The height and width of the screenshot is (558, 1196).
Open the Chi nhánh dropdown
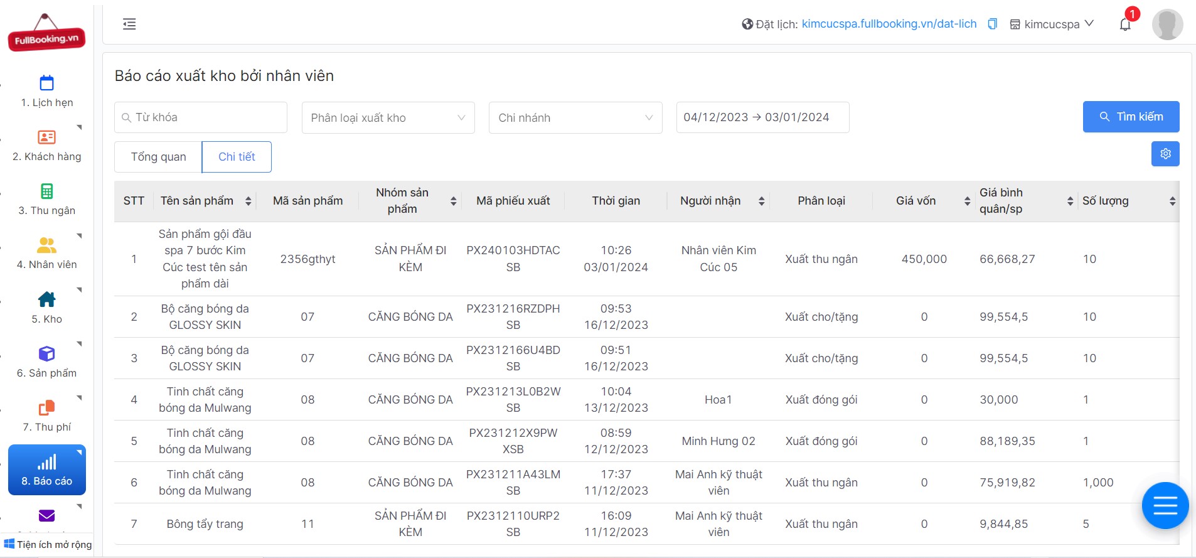click(x=575, y=117)
